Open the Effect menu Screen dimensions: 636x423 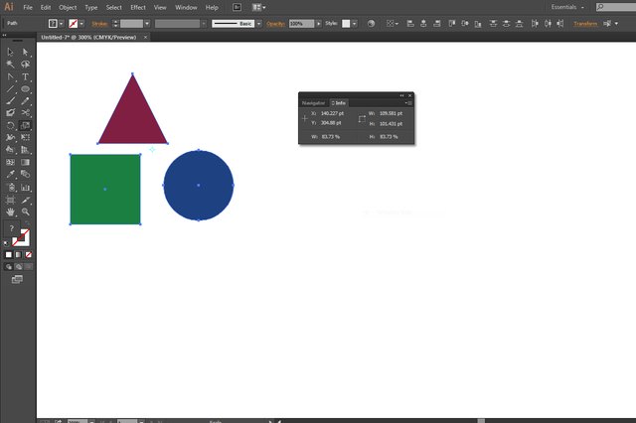pos(138,7)
